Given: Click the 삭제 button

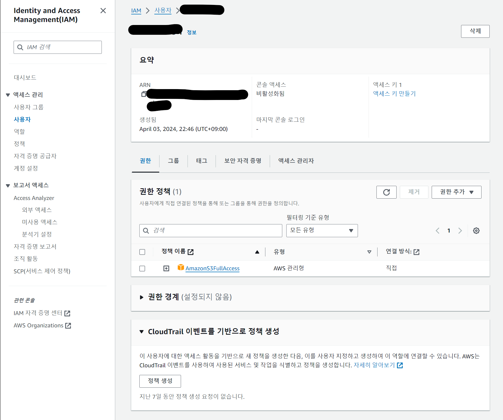Looking at the screenshot, I should click(x=475, y=31).
